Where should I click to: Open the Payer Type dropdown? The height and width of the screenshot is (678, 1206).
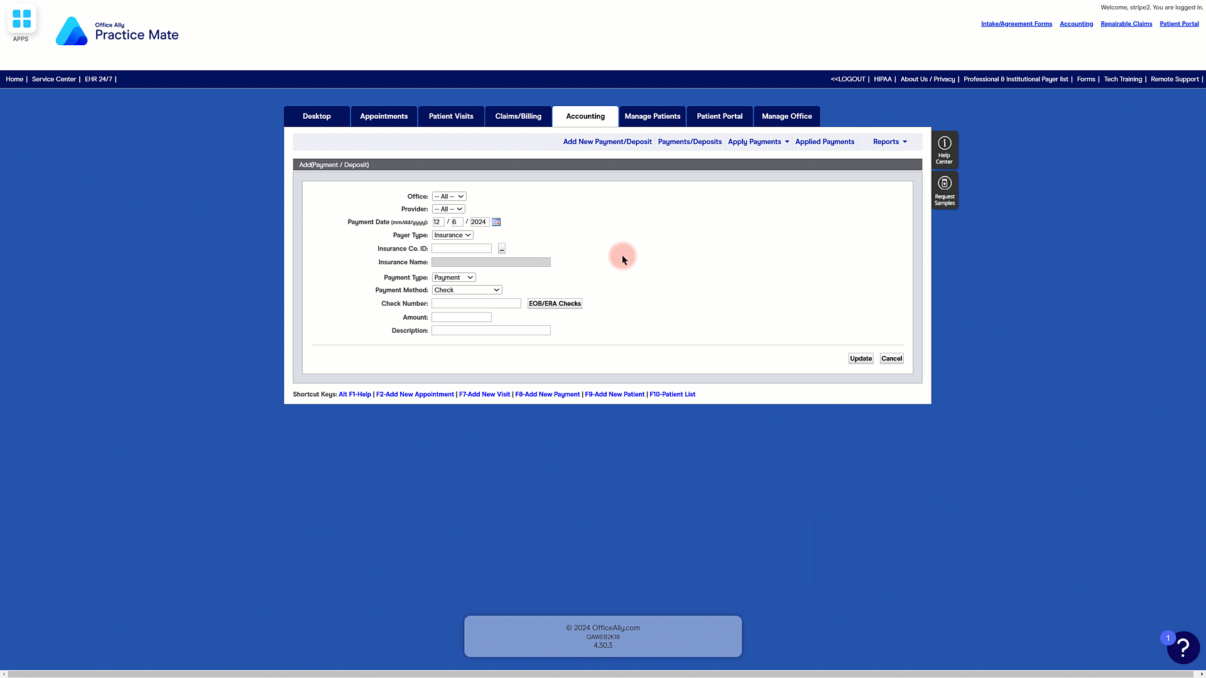click(x=452, y=235)
